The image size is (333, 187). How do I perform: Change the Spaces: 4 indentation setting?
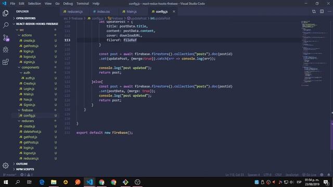pyautogui.click(x=253, y=175)
